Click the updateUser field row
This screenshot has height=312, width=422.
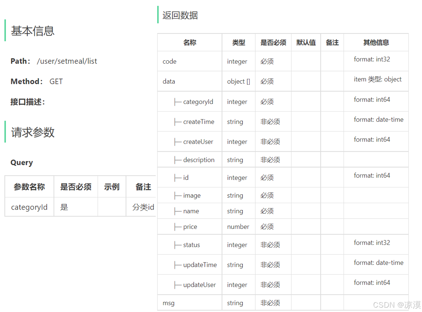pos(283,285)
